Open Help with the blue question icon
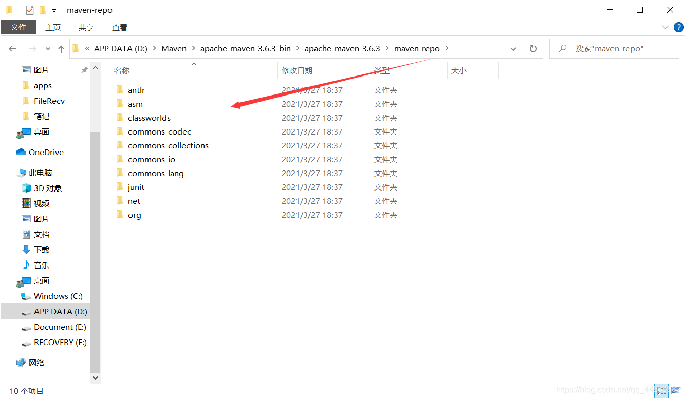The width and height of the screenshot is (686, 399). [x=678, y=27]
